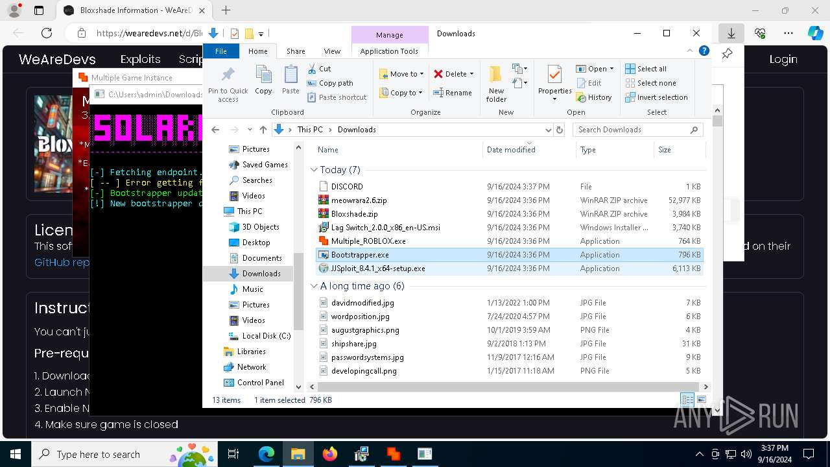Click Pin to Quick access icon
The image size is (830, 467).
coord(228,83)
